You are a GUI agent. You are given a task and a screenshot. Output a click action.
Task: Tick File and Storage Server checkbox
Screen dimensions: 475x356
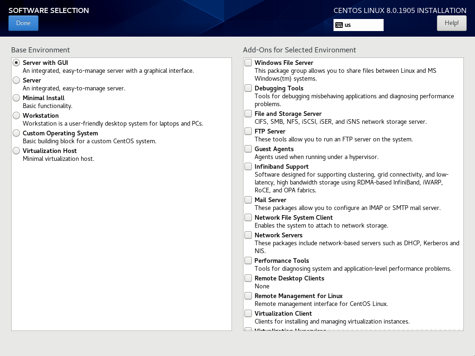pyautogui.click(x=249, y=114)
